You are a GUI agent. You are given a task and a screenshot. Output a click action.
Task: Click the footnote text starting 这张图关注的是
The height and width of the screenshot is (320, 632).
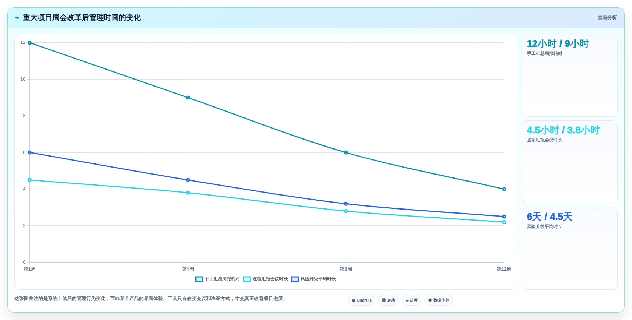(150, 299)
